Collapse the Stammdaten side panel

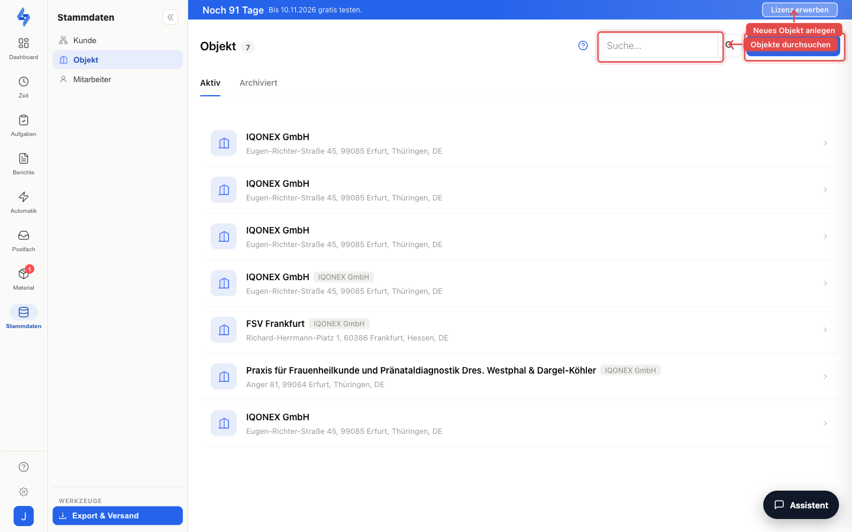pyautogui.click(x=170, y=17)
